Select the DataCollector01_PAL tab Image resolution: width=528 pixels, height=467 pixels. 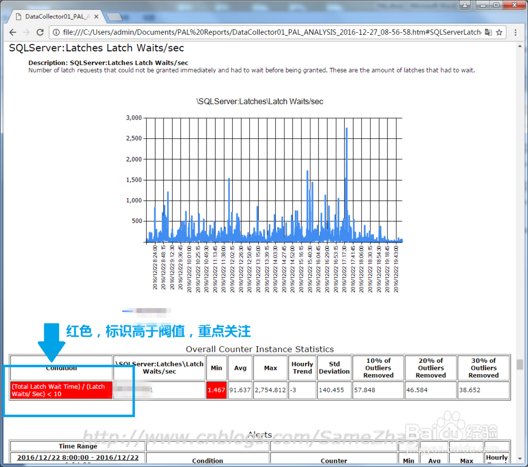(57, 16)
